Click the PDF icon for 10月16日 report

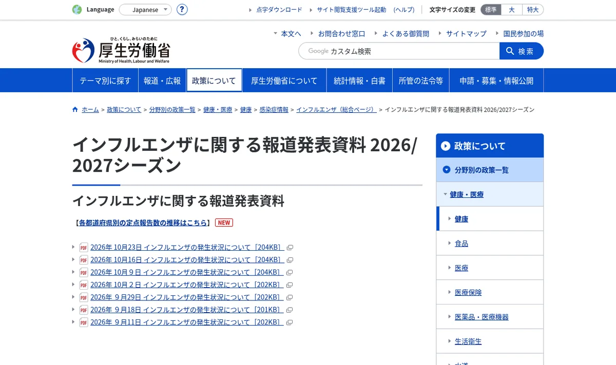[x=84, y=260]
